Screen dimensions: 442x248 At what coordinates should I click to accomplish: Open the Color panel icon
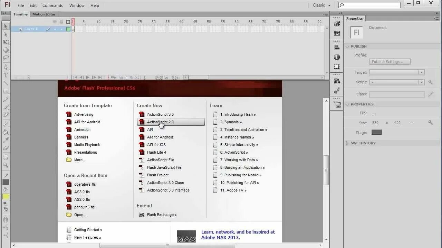click(x=337, y=24)
